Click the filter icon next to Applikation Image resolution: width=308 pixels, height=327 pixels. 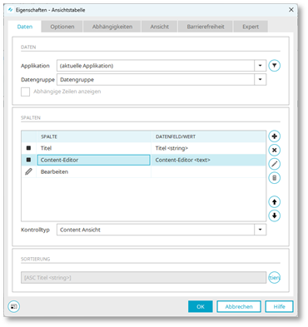click(274, 66)
